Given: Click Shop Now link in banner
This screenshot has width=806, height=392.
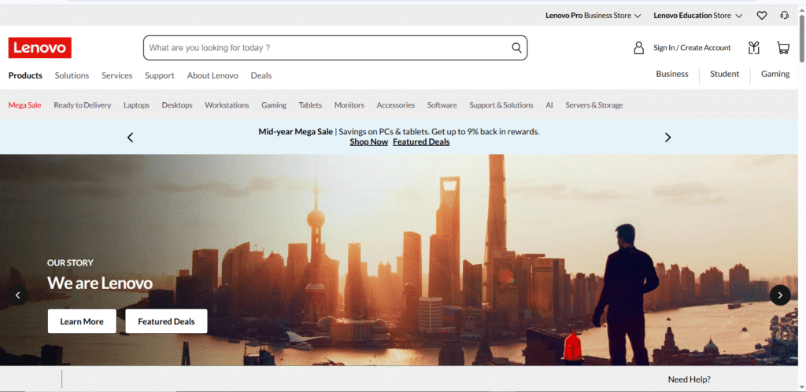Looking at the screenshot, I should tap(368, 142).
